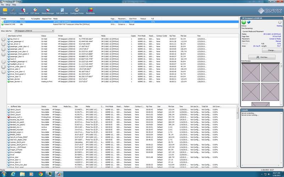The height and width of the screenshot is (177, 284).
Task: Click the green status circle in printer panel
Action: click(244, 22)
